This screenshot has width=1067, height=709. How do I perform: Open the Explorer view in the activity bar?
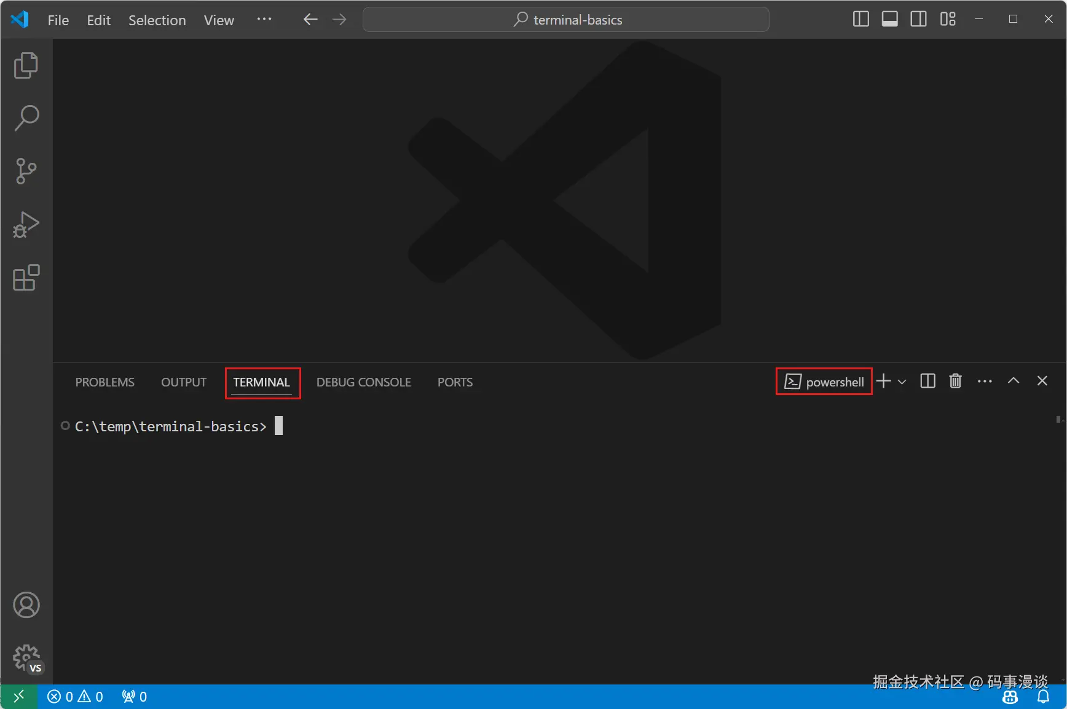[26, 65]
